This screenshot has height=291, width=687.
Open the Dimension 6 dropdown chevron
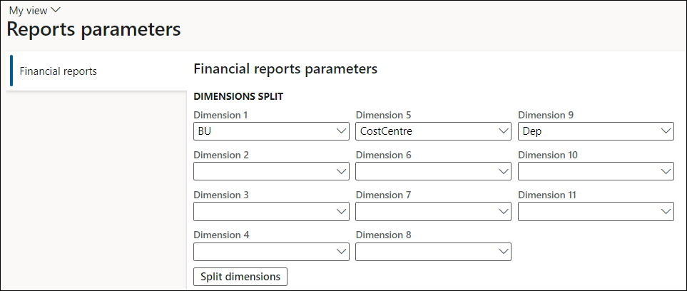click(x=502, y=171)
